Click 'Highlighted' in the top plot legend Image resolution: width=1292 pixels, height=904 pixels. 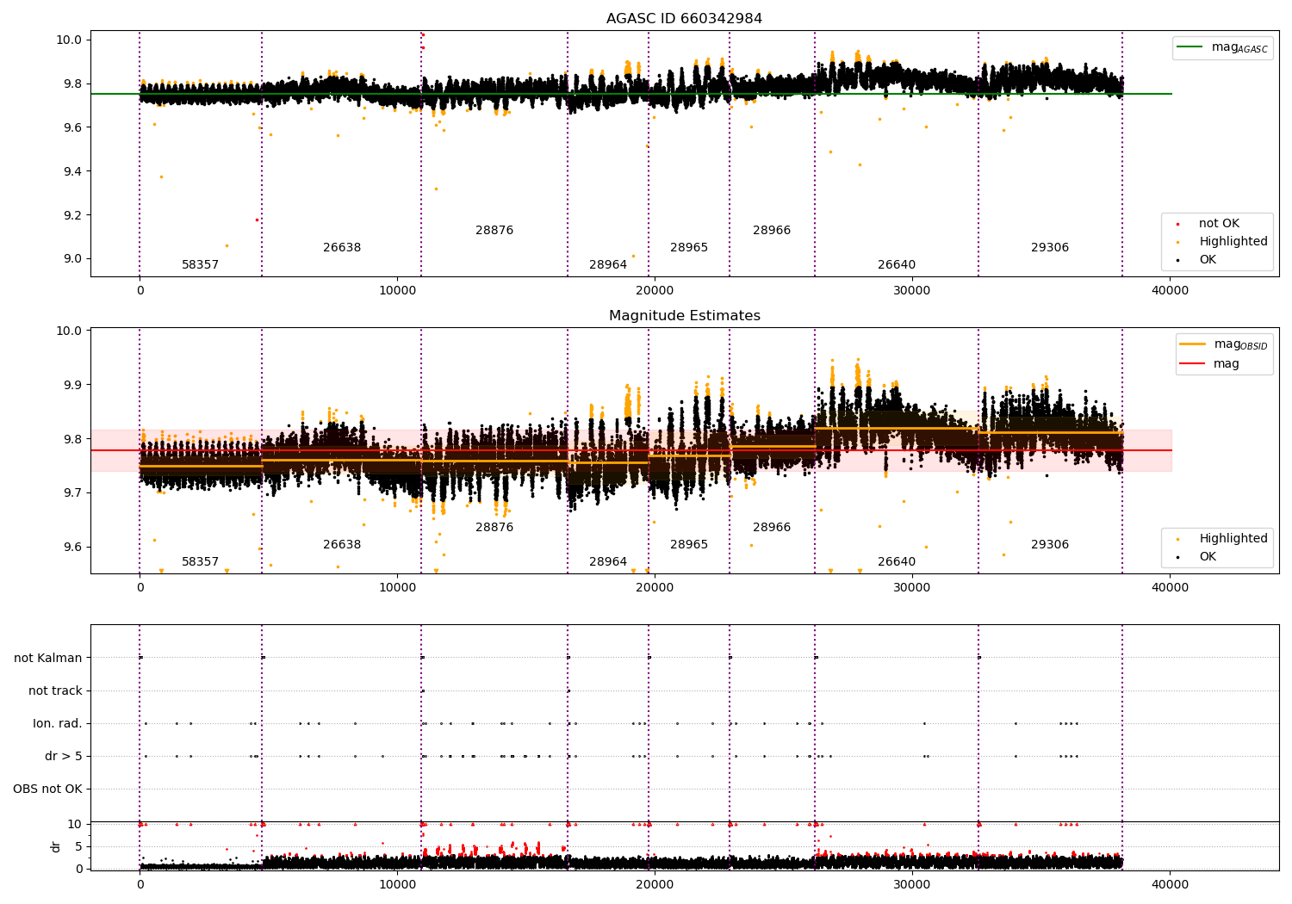pyautogui.click(x=1233, y=242)
